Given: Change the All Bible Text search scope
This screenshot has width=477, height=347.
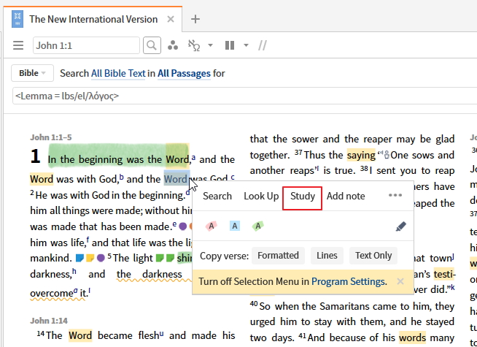Looking at the screenshot, I should [118, 74].
